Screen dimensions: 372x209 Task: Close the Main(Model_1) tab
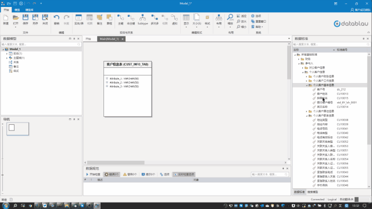123,39
